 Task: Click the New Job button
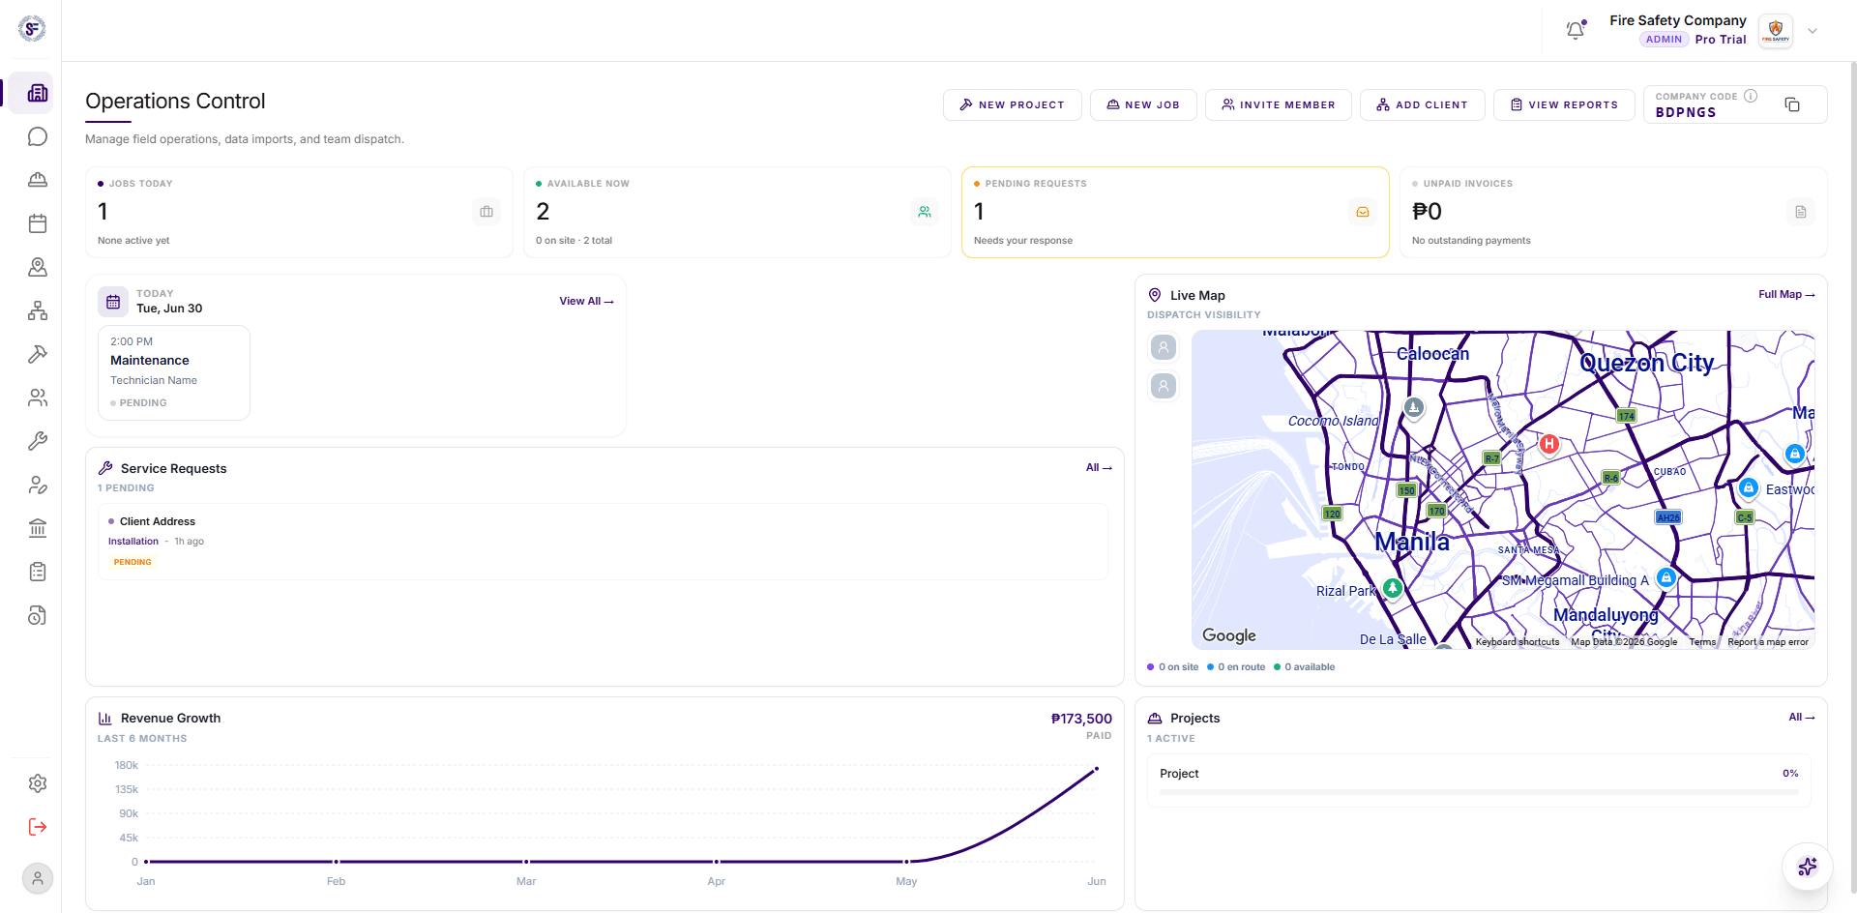click(1143, 104)
